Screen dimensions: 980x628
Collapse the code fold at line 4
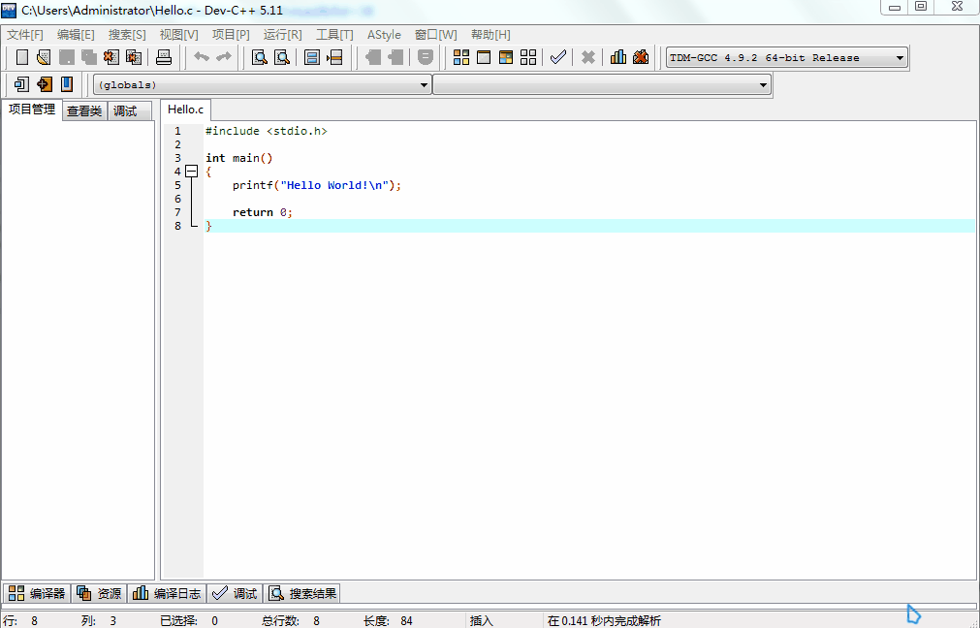(x=192, y=172)
